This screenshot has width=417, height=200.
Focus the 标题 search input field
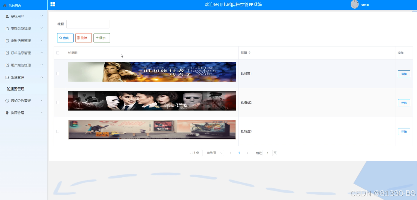pos(88,24)
